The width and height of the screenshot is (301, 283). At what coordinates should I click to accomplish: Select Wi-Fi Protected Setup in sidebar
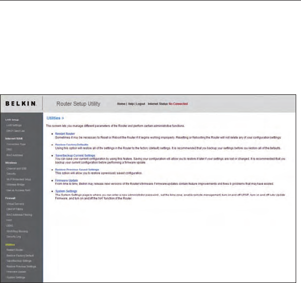pos(18,179)
